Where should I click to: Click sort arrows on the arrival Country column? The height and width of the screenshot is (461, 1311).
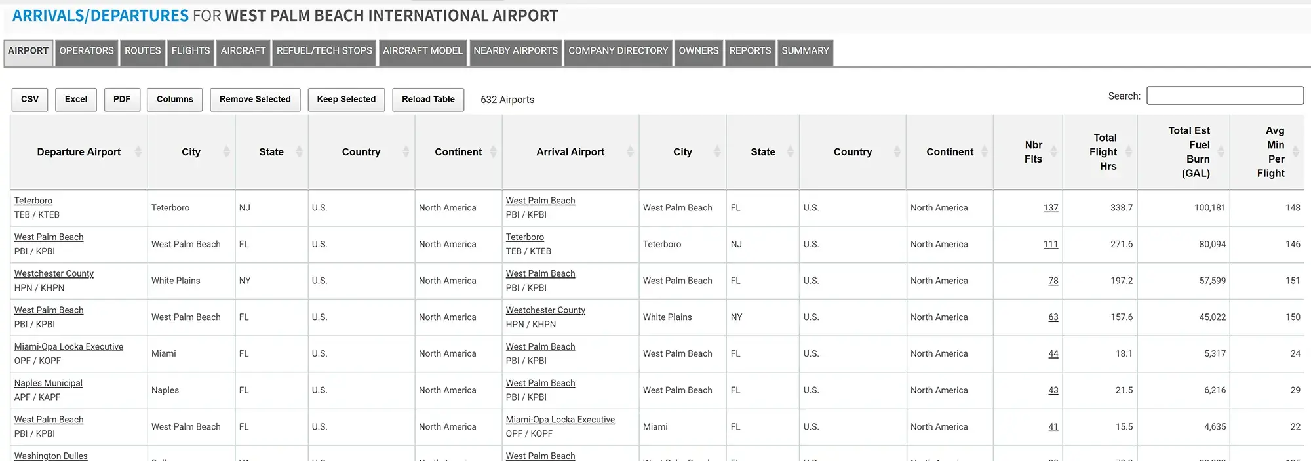click(897, 152)
